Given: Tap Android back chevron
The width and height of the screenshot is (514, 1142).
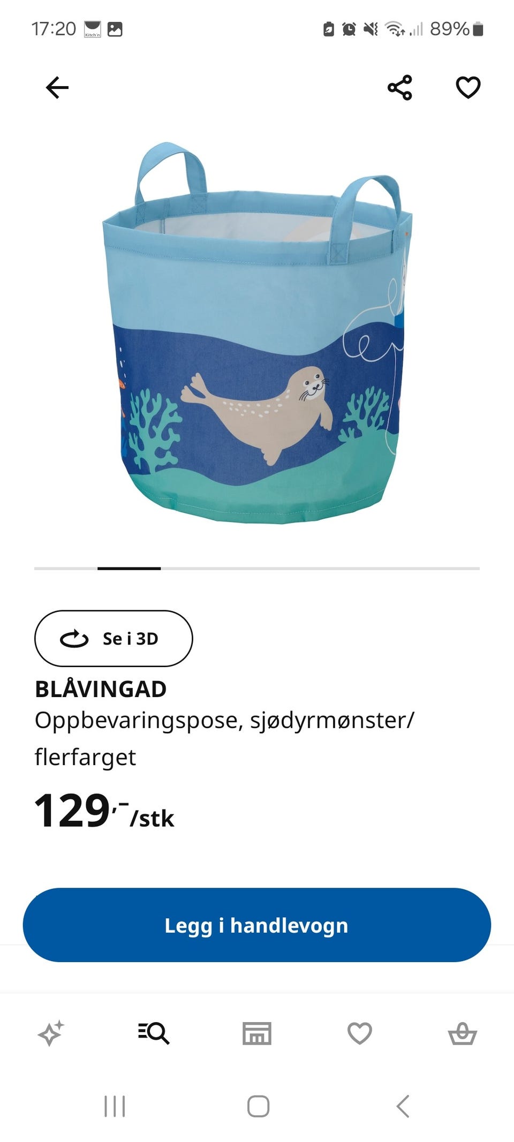Looking at the screenshot, I should [403, 1106].
